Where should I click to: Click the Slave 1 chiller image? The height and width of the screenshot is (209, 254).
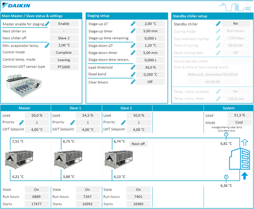click(x=68, y=159)
